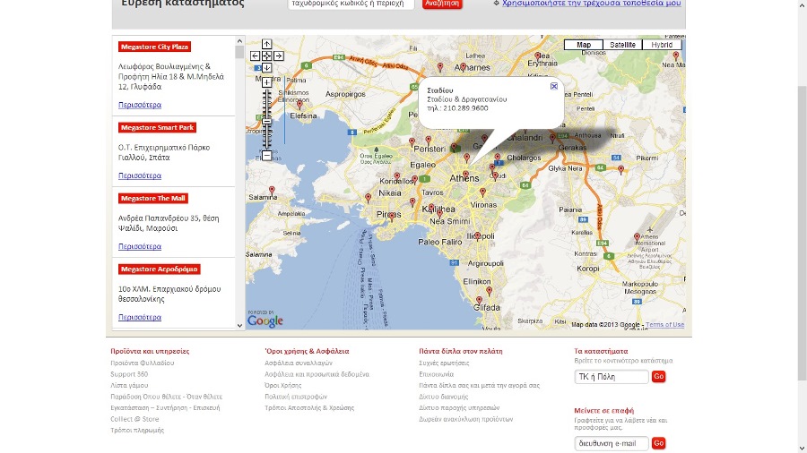Image resolution: width=807 pixels, height=453 pixels.
Task: Open Περισσότερα for Megastore The Mall
Action: 140,246
